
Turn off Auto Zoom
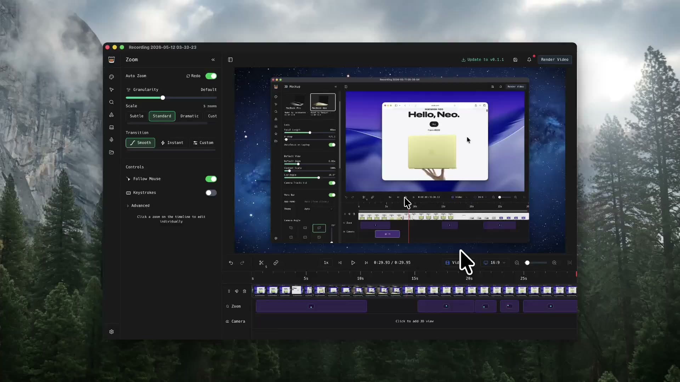click(x=211, y=76)
